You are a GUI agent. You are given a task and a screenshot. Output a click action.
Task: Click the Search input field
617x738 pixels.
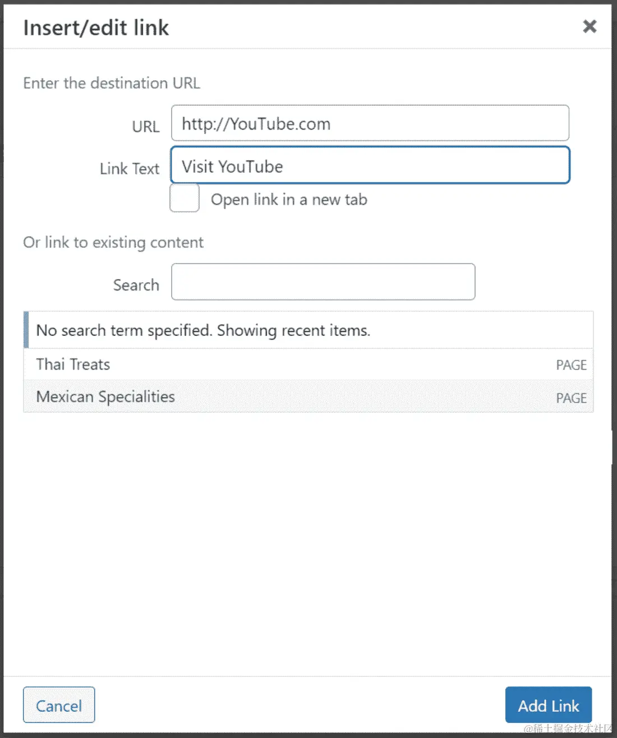pos(323,282)
